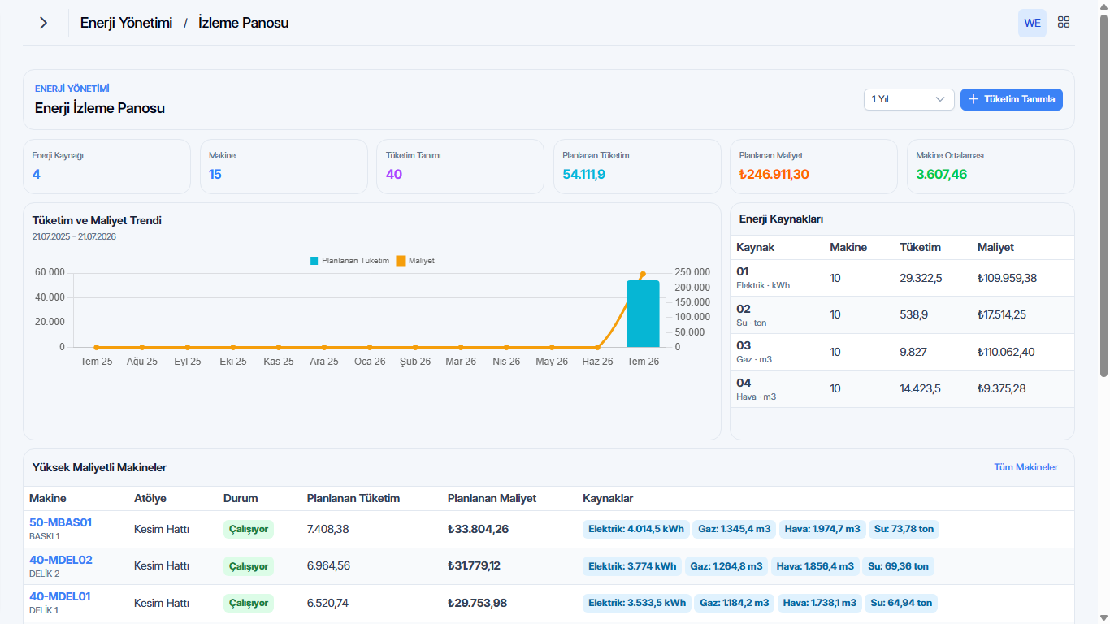This screenshot has height=624, width=1110.
Task: Open the apps grid icon in header
Action: pyautogui.click(x=1063, y=23)
